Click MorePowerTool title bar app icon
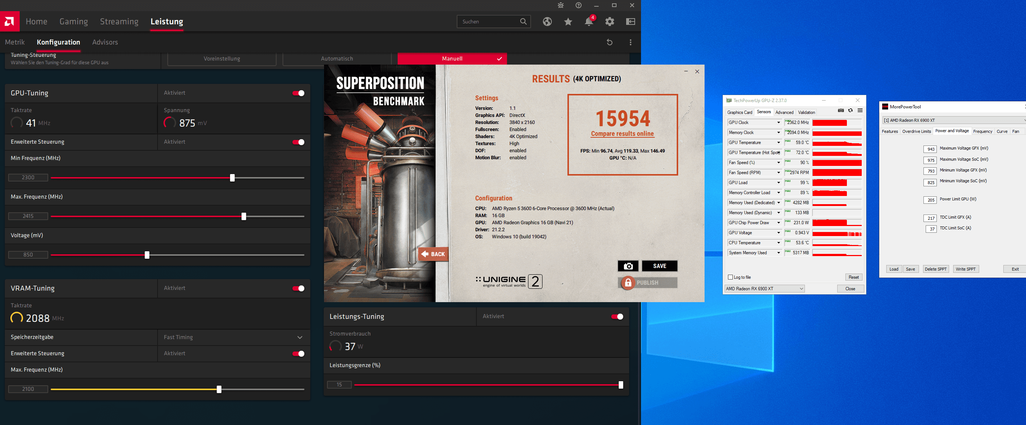The height and width of the screenshot is (425, 1026). tap(885, 107)
